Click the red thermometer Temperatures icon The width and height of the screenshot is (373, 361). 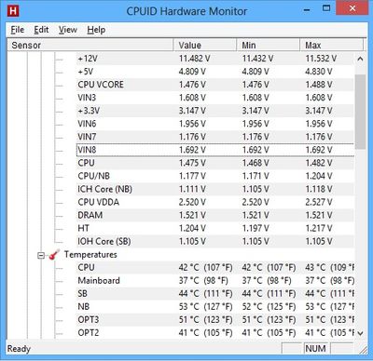(x=54, y=255)
